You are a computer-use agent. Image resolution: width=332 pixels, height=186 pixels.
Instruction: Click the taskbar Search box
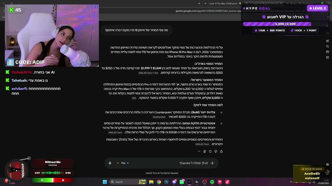128,182
